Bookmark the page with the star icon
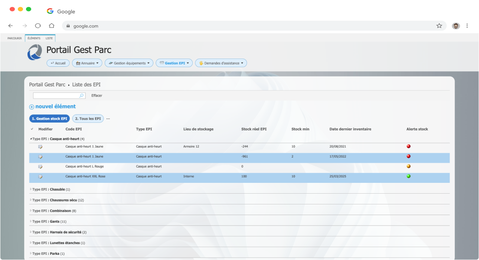 pyautogui.click(x=439, y=26)
